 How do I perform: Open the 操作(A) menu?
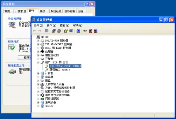click(x=52, y=26)
